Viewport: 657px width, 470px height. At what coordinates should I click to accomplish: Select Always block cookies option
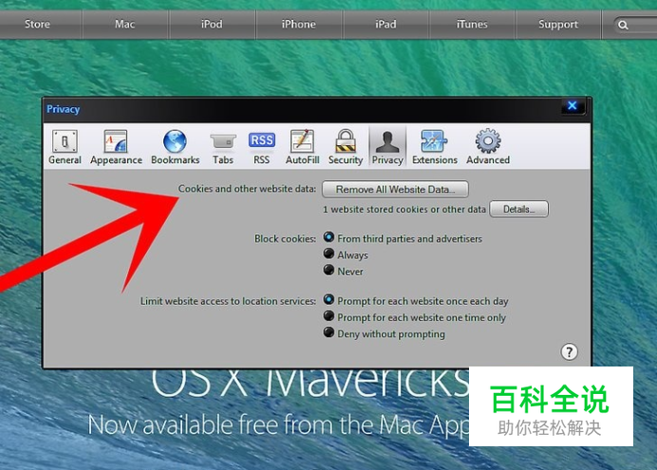(328, 254)
